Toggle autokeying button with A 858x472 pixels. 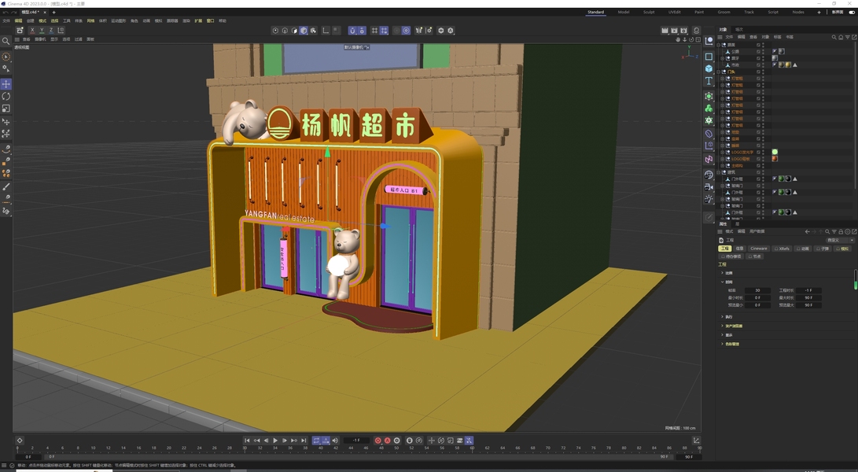pos(388,441)
